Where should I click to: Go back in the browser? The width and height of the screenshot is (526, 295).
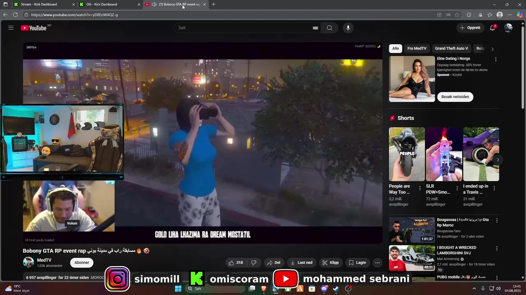pyautogui.click(x=5, y=15)
